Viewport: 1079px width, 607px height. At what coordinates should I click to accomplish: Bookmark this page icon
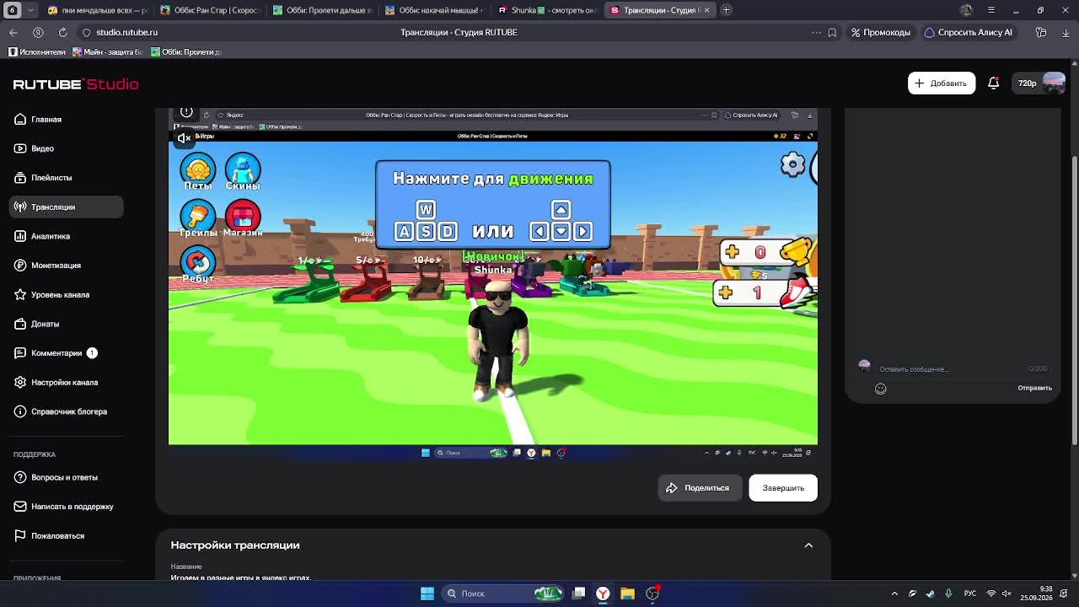pyautogui.click(x=832, y=32)
